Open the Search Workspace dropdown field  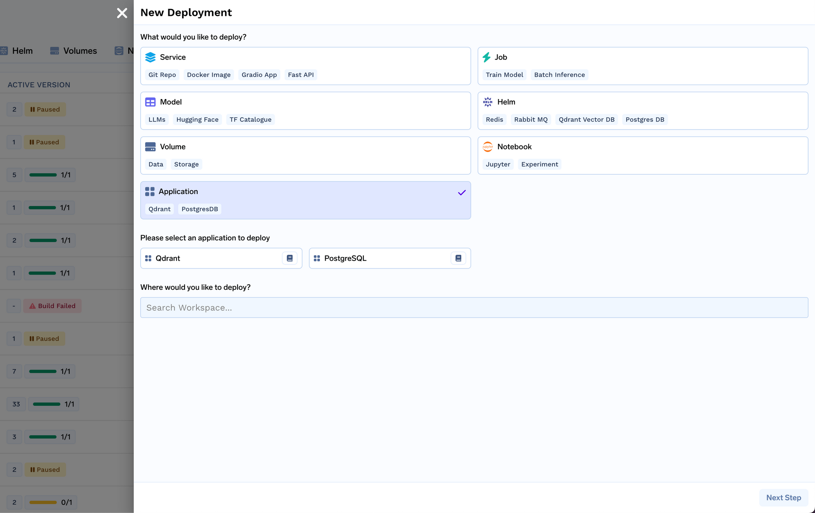(474, 308)
